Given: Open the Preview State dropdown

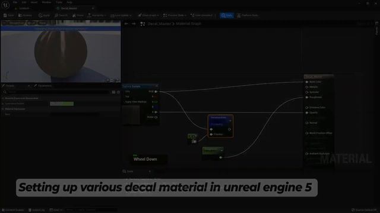Looking at the screenshot, I should (175, 15).
